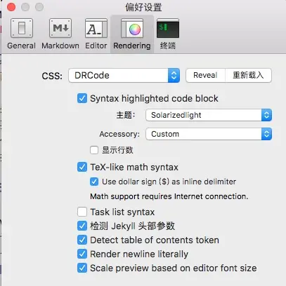
Task: Click the 偏好设置 window title
Action: tap(143, 7)
